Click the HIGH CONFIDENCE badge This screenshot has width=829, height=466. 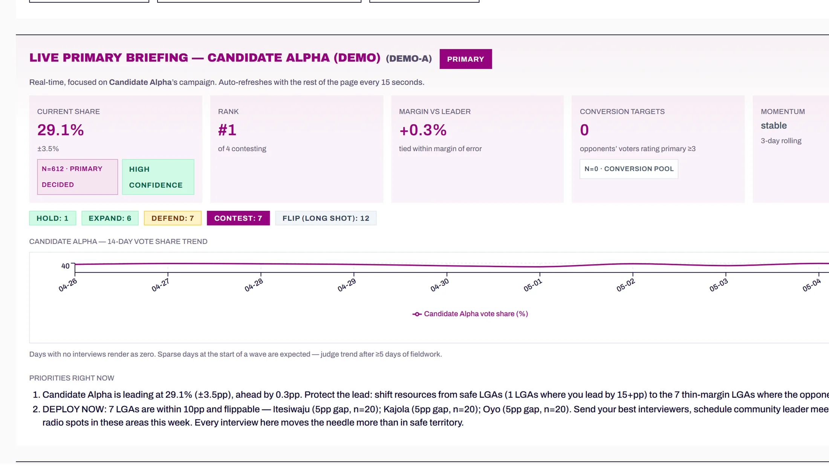158,177
